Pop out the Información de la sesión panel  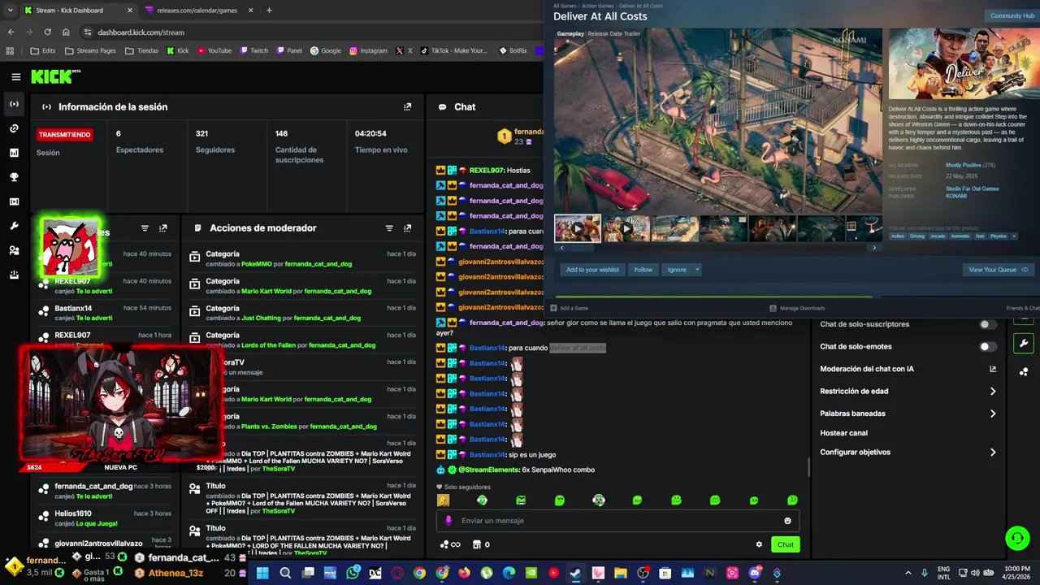coord(407,106)
